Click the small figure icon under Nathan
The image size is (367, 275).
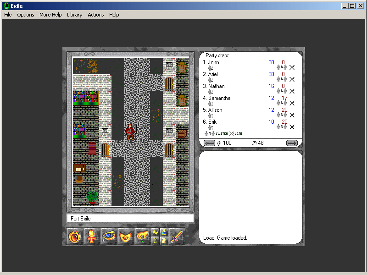coord(210,92)
